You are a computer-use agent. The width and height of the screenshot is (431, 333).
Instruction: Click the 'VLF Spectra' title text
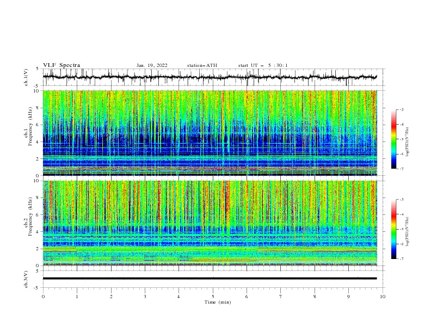[x=61, y=65]
